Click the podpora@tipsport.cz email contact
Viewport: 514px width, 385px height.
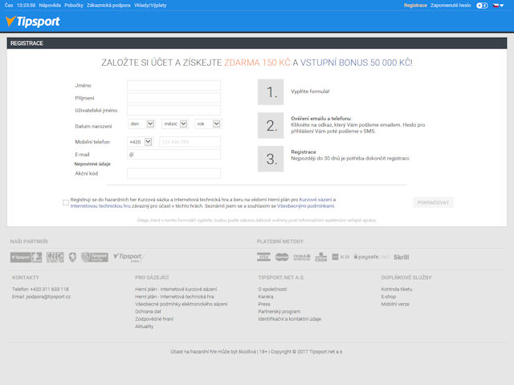click(x=48, y=297)
